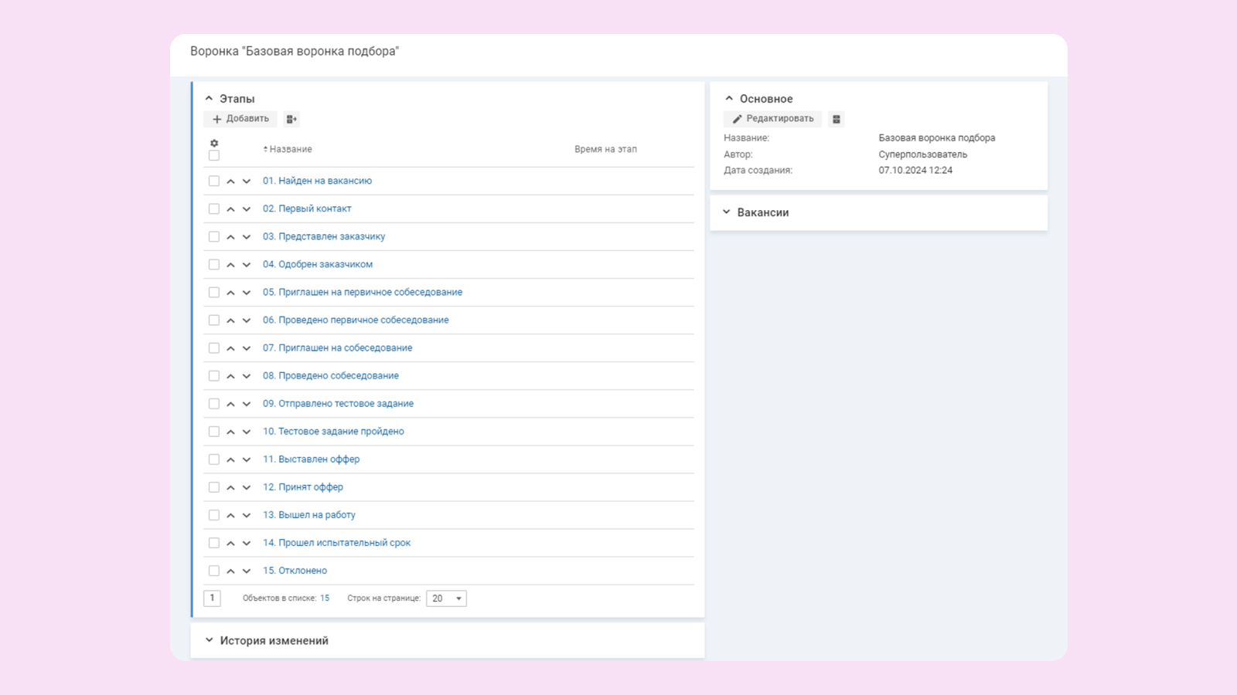Move stage 07. Приглашен на собеседование up
This screenshot has height=695, width=1237.
pyautogui.click(x=230, y=348)
